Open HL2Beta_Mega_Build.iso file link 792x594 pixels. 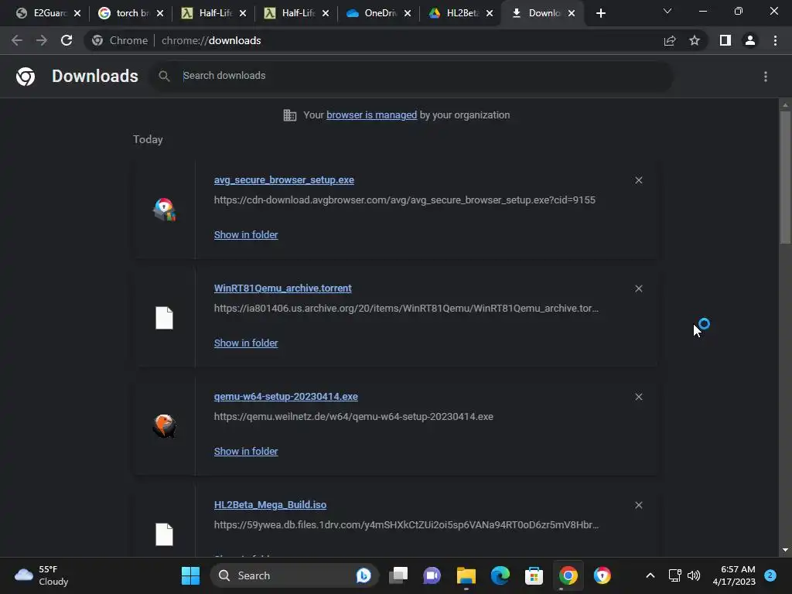click(x=270, y=504)
